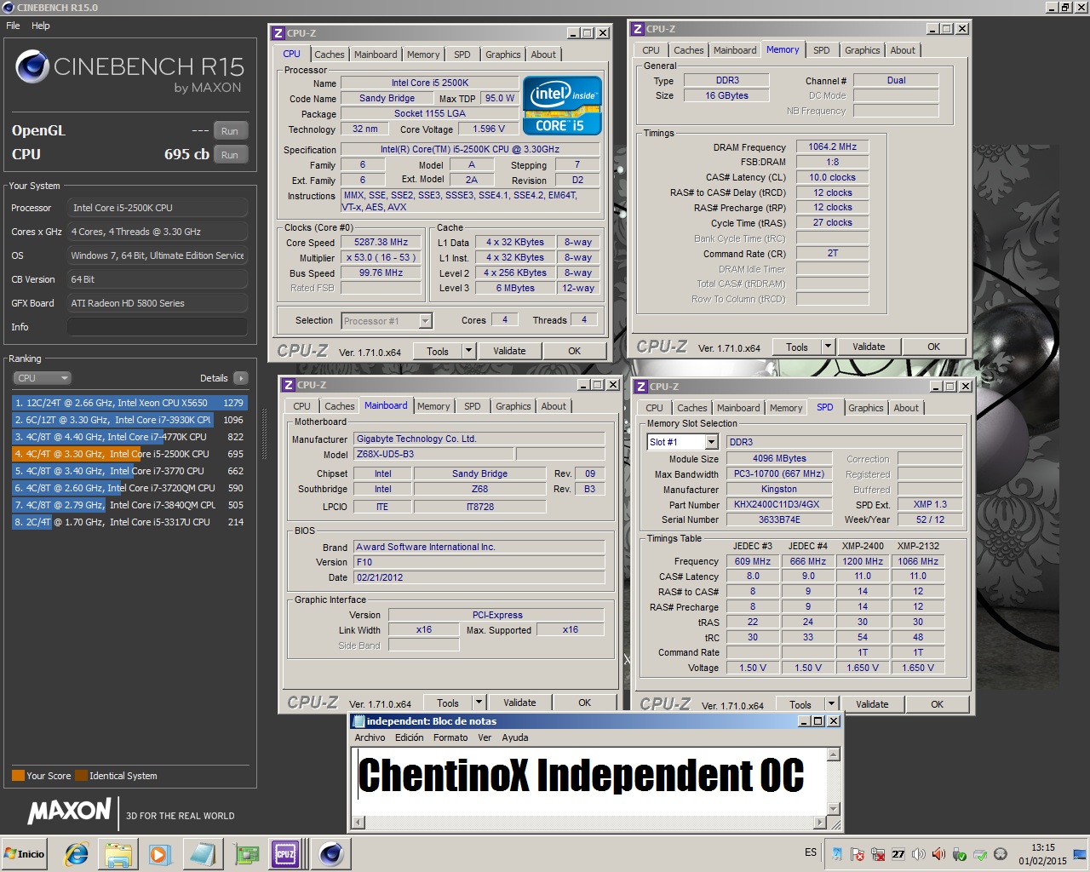Expand Tools dropdown arrow in Memory window
This screenshot has height=872, width=1090.
pyautogui.click(x=827, y=347)
